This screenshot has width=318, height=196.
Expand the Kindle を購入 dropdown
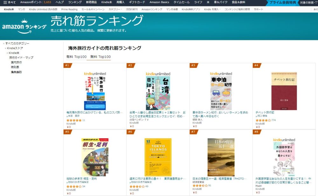click(212, 9)
